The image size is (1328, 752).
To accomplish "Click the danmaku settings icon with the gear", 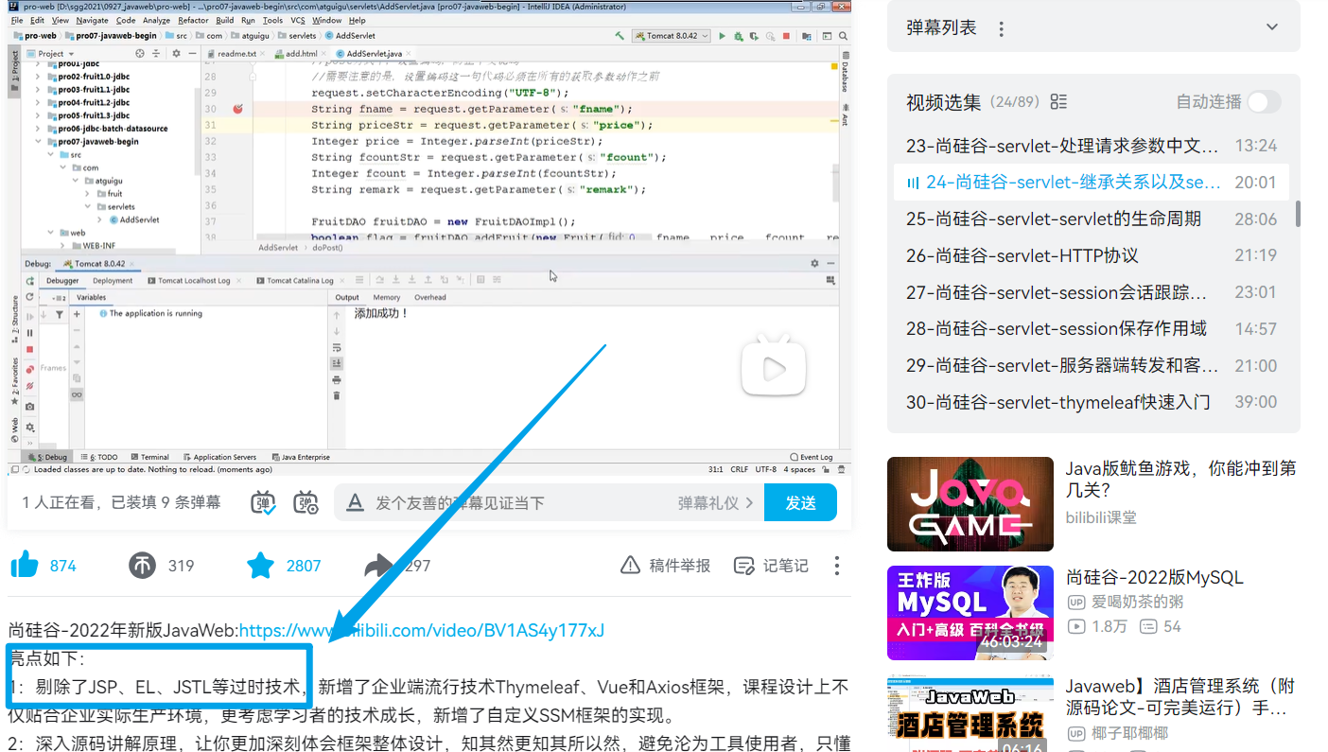I will click(x=306, y=502).
